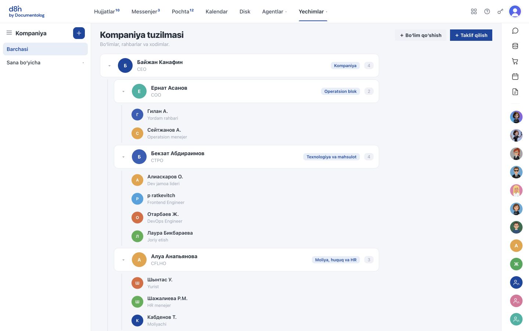This screenshot has height=331, width=529.
Task: Collapse Ернат Асанов's Operatsion blok
Action: point(123,92)
